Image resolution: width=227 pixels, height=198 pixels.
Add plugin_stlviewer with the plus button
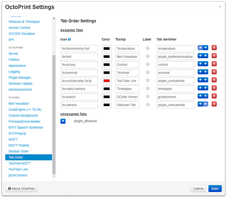63,121
